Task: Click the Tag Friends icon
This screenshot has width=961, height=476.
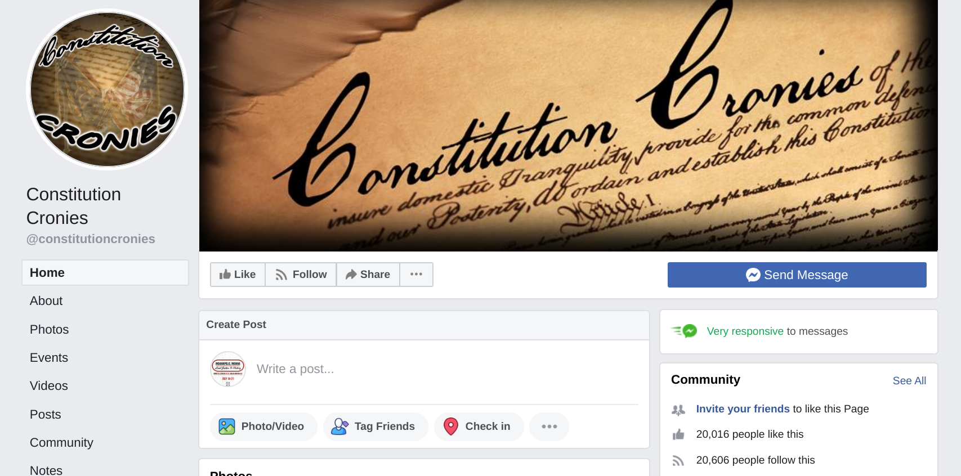Action: 339,426
